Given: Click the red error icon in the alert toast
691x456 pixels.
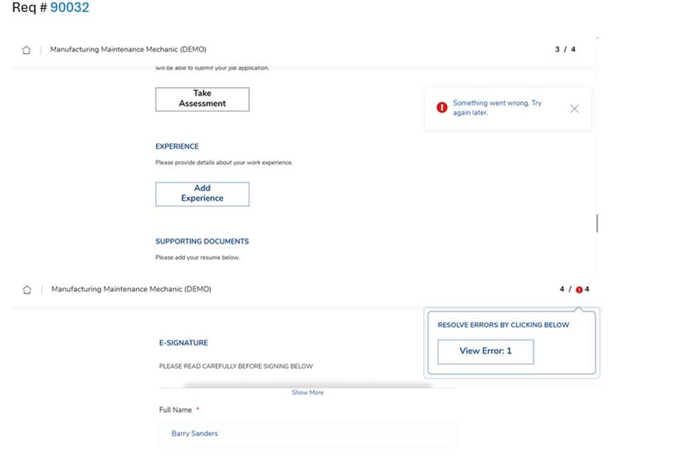Looking at the screenshot, I should pyautogui.click(x=441, y=107).
